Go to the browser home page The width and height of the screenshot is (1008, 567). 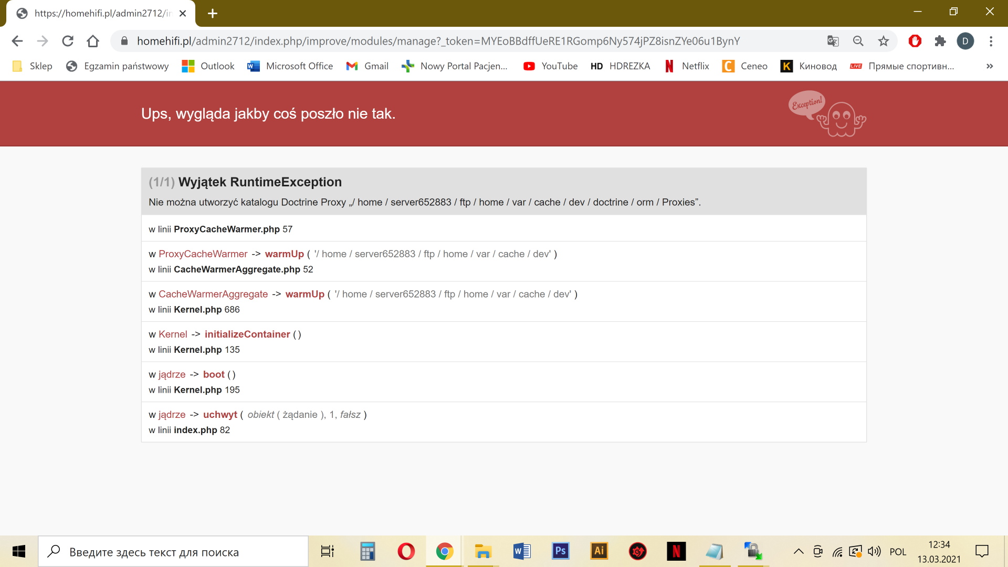(93, 41)
